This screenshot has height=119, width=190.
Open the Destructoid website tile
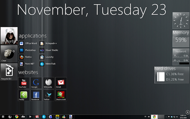click(x=61, y=95)
